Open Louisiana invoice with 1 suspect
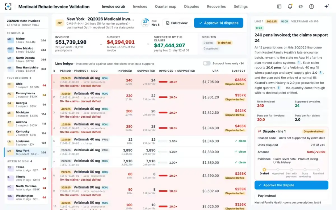The height and width of the screenshot is (210, 336). pos(27,143)
